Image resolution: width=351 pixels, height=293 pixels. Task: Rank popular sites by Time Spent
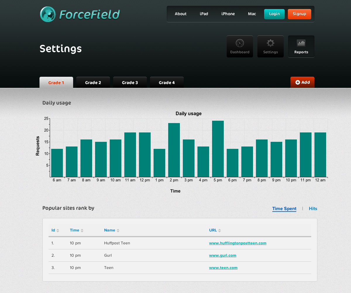[x=284, y=209]
